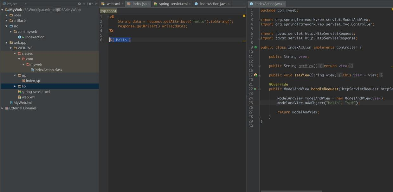Fold the import block at line 3

[x=260, y=20]
